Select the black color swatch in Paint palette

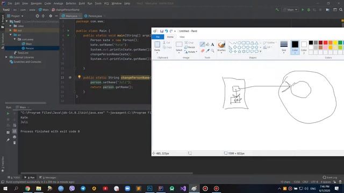point(311,42)
